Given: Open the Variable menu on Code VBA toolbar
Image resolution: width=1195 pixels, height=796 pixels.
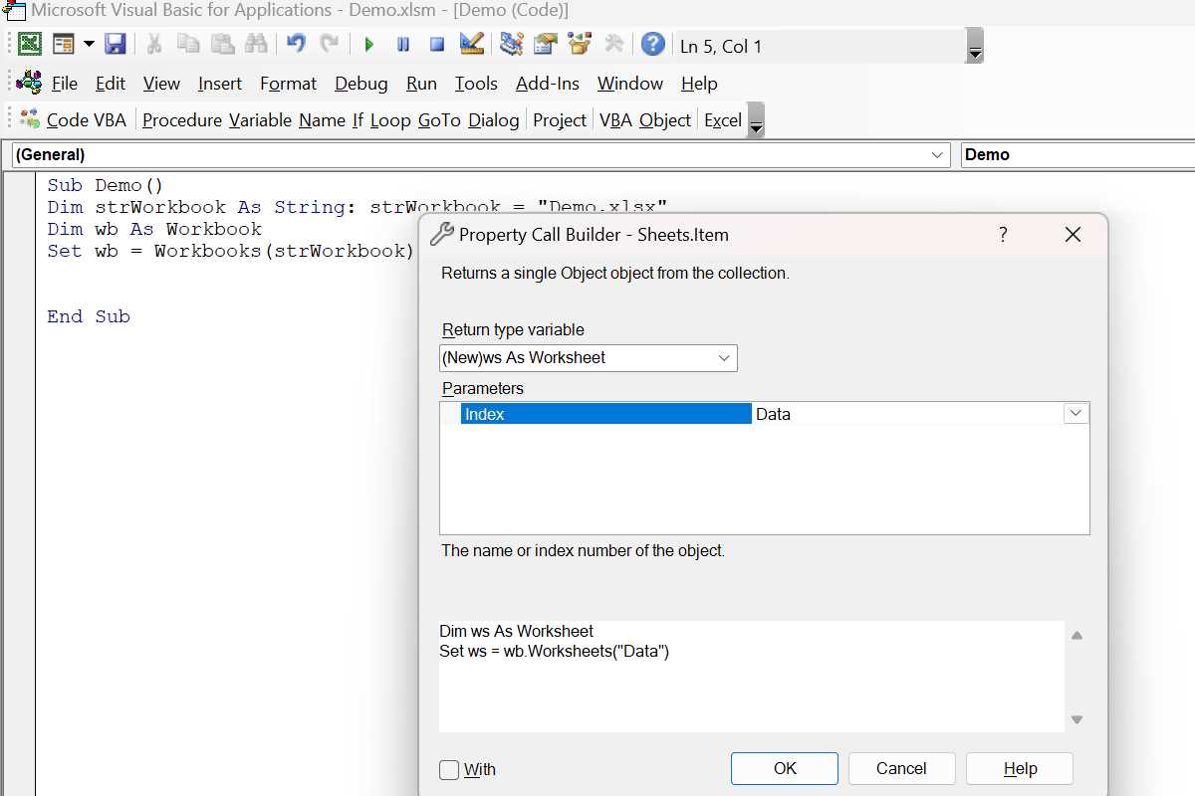Looking at the screenshot, I should tap(260, 119).
